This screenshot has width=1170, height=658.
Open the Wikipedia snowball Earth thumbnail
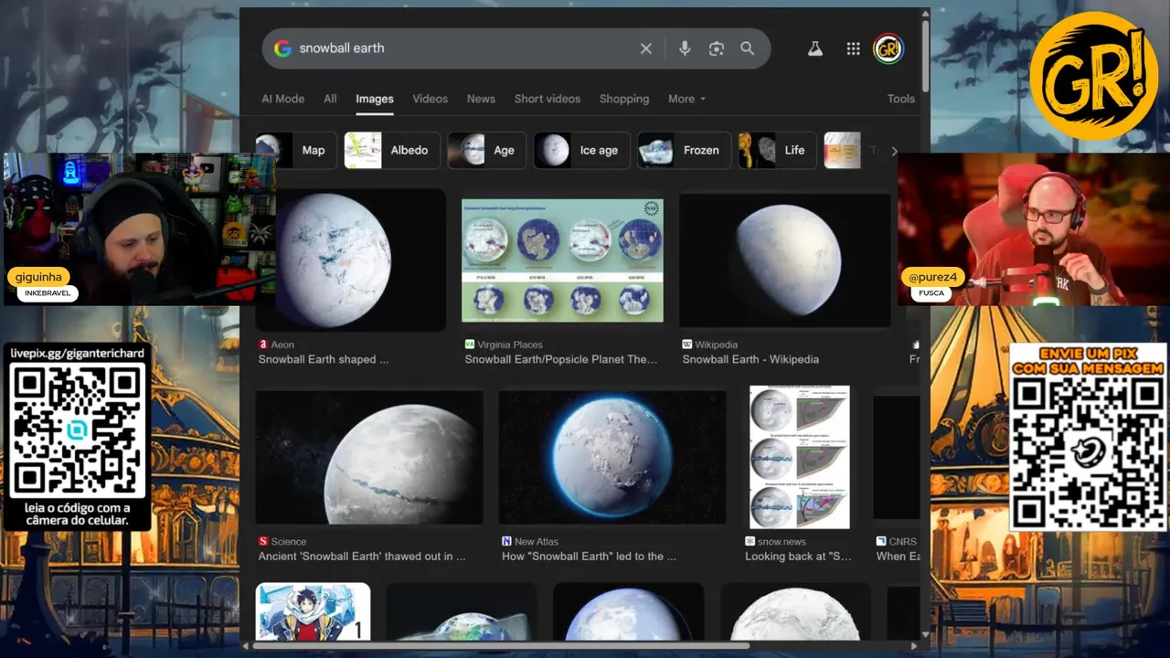point(785,260)
